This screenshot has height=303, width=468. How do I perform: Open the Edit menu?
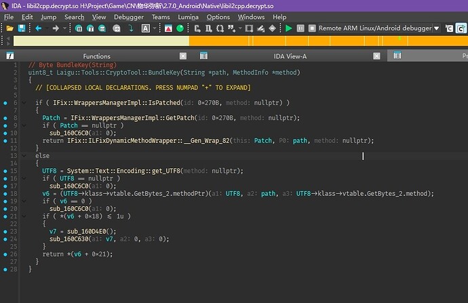[x=27, y=17]
